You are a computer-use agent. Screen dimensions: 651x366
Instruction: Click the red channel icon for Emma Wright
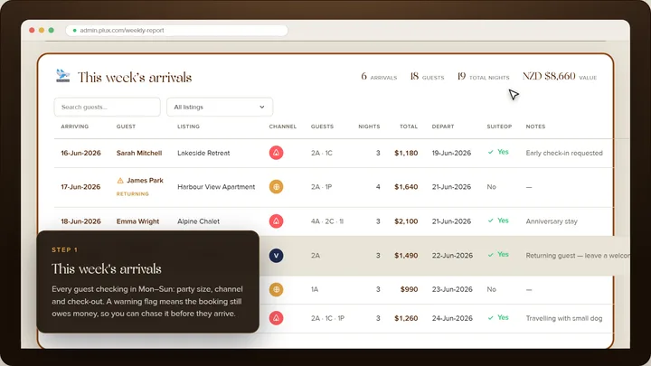[276, 221]
